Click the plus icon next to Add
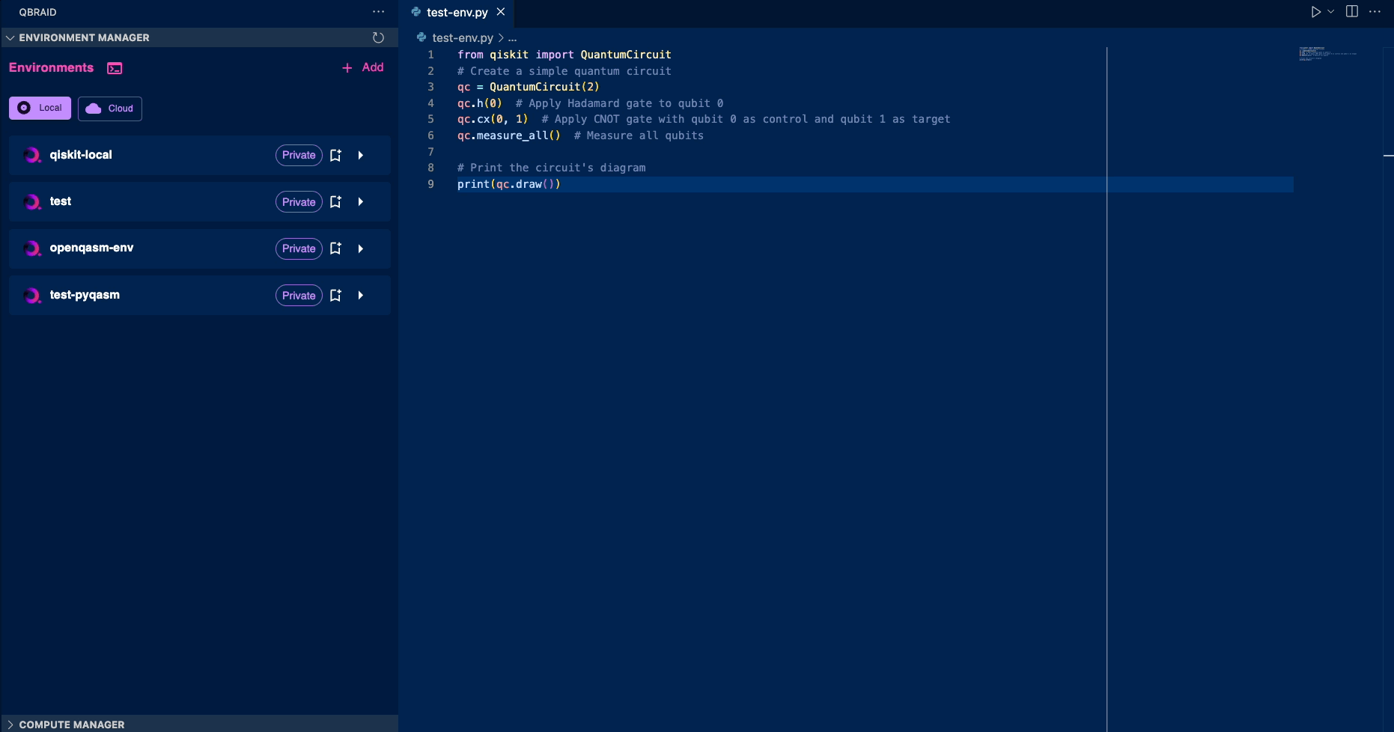The image size is (1394, 732). tap(347, 68)
